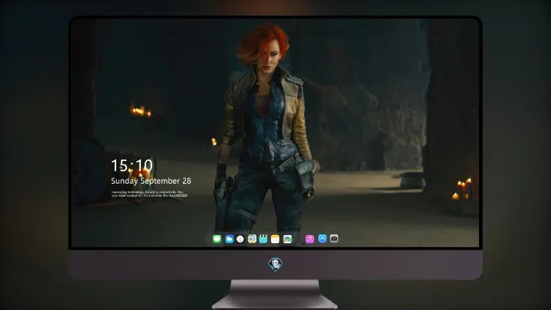Open the Maps app in the dock
Screen dimensions: 551x310
(252, 239)
